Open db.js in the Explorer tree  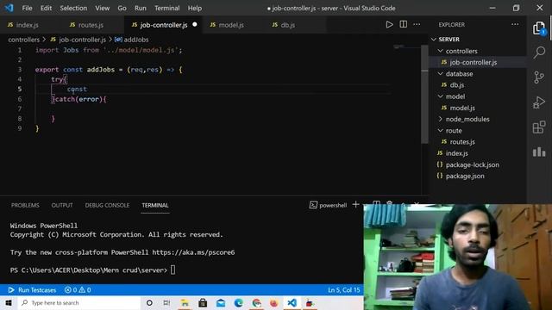[456, 85]
